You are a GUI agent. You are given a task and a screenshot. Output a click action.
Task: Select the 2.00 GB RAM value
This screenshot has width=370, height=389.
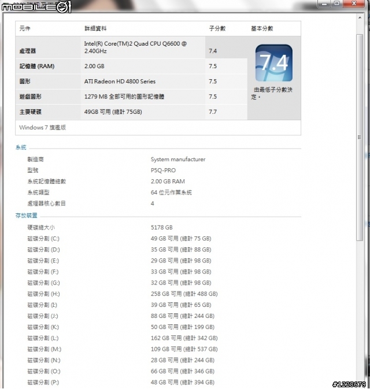coord(168,181)
